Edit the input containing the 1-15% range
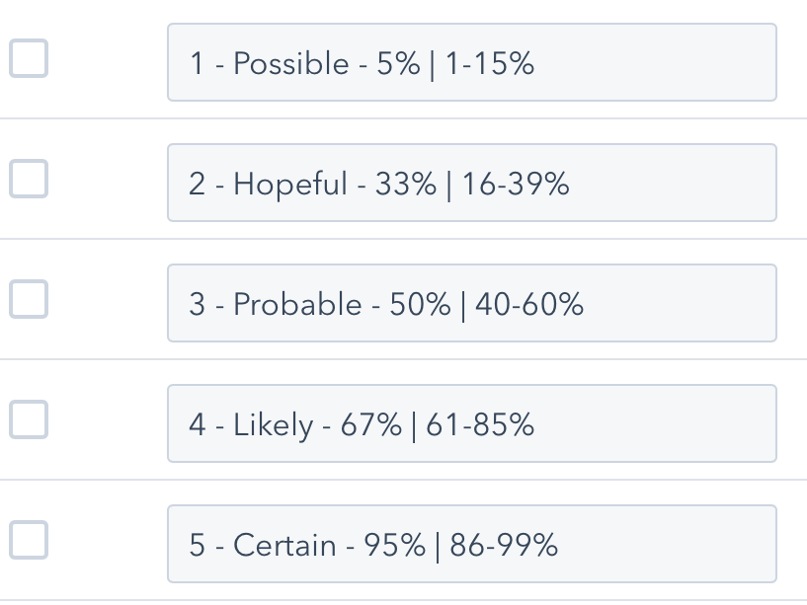The image size is (807, 605). (x=471, y=62)
